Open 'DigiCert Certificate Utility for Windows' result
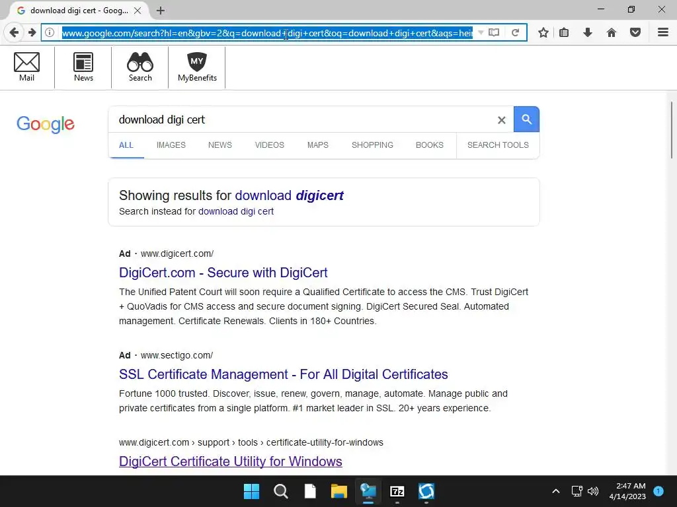Screen dimensions: 677x507 (x=231, y=461)
